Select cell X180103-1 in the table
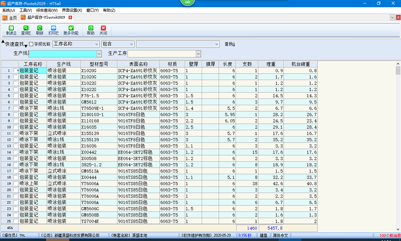The image size is (401, 241). point(99,115)
